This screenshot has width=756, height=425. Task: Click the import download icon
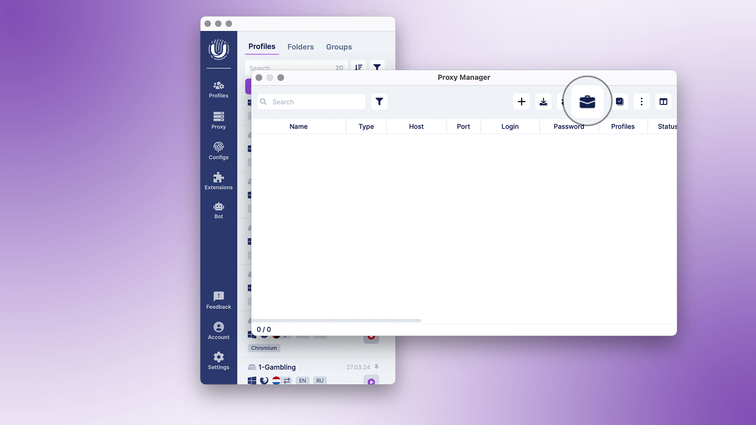coord(543,102)
